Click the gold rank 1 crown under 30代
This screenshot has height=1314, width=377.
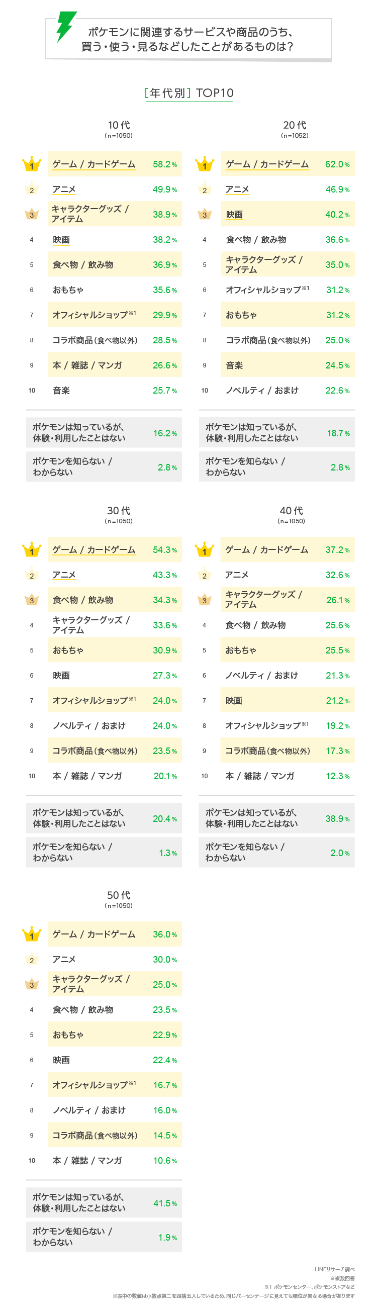pyautogui.click(x=32, y=550)
